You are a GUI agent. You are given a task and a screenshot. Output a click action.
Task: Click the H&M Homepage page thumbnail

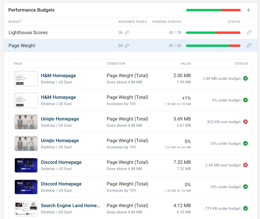pos(26,78)
